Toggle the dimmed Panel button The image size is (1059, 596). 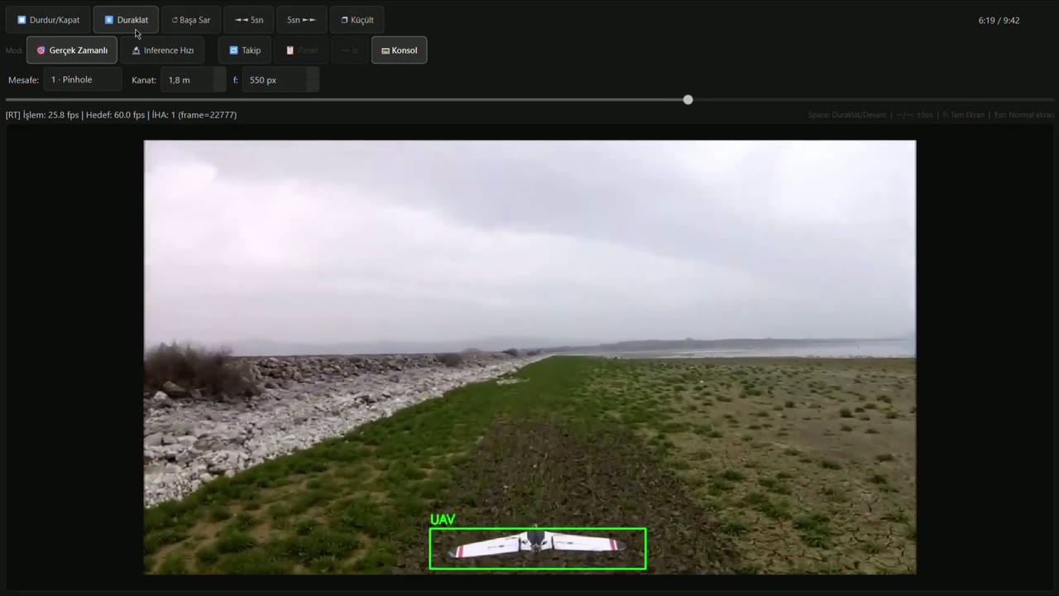coord(301,50)
